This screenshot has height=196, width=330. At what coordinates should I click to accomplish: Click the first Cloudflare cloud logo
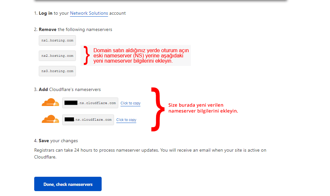(50, 103)
